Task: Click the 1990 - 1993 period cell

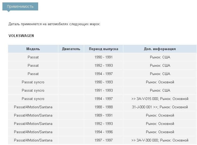Action: point(103,82)
